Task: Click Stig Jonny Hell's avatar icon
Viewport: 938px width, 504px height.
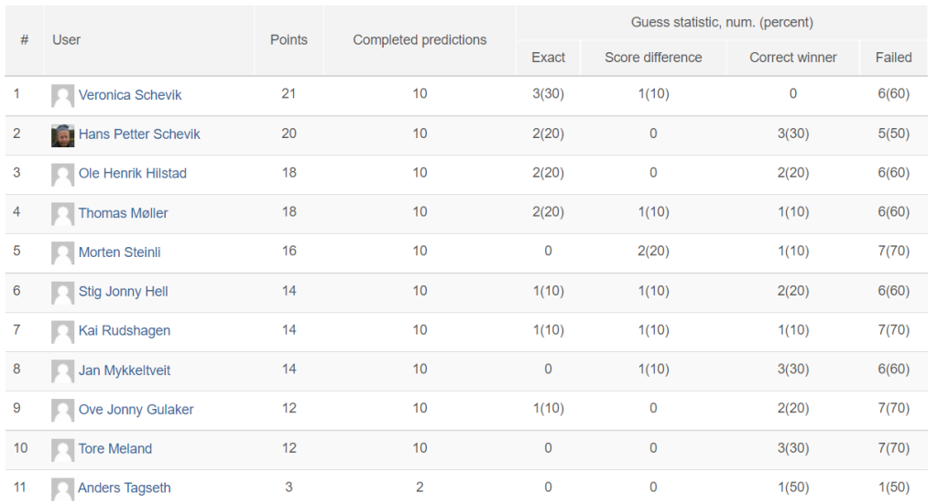Action: 62,292
